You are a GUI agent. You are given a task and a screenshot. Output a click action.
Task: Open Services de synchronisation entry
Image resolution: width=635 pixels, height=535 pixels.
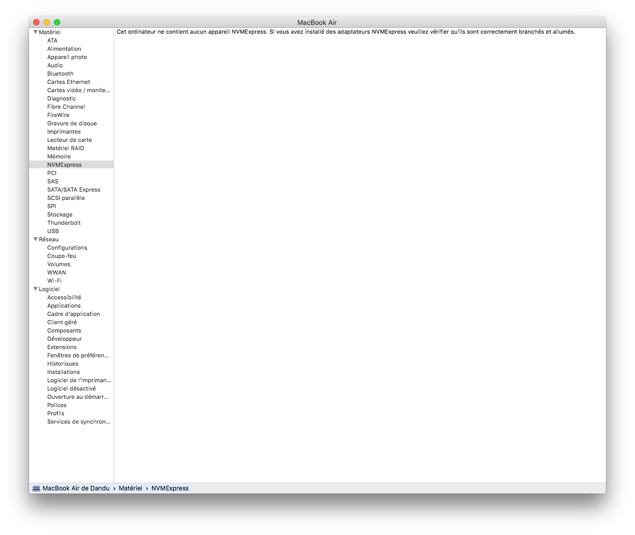79,422
